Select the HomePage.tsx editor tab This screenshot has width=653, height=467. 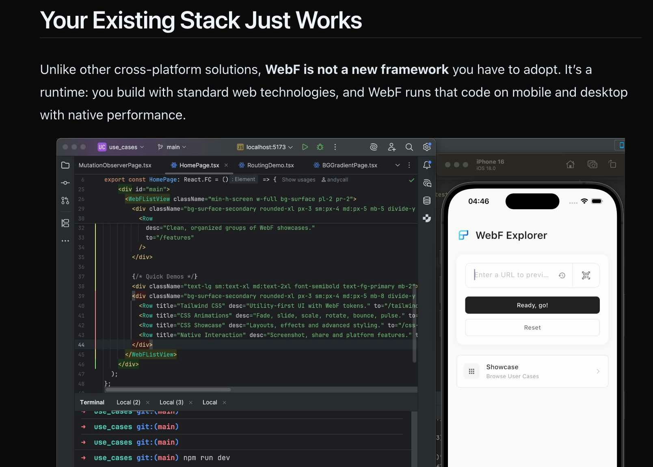click(x=199, y=165)
